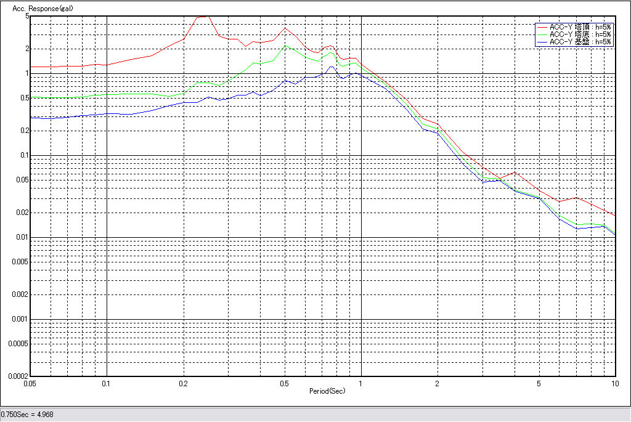This screenshot has width=631, height=422.
Task: Click the green curve's peak at 0.5 sec
Action: pos(285,46)
